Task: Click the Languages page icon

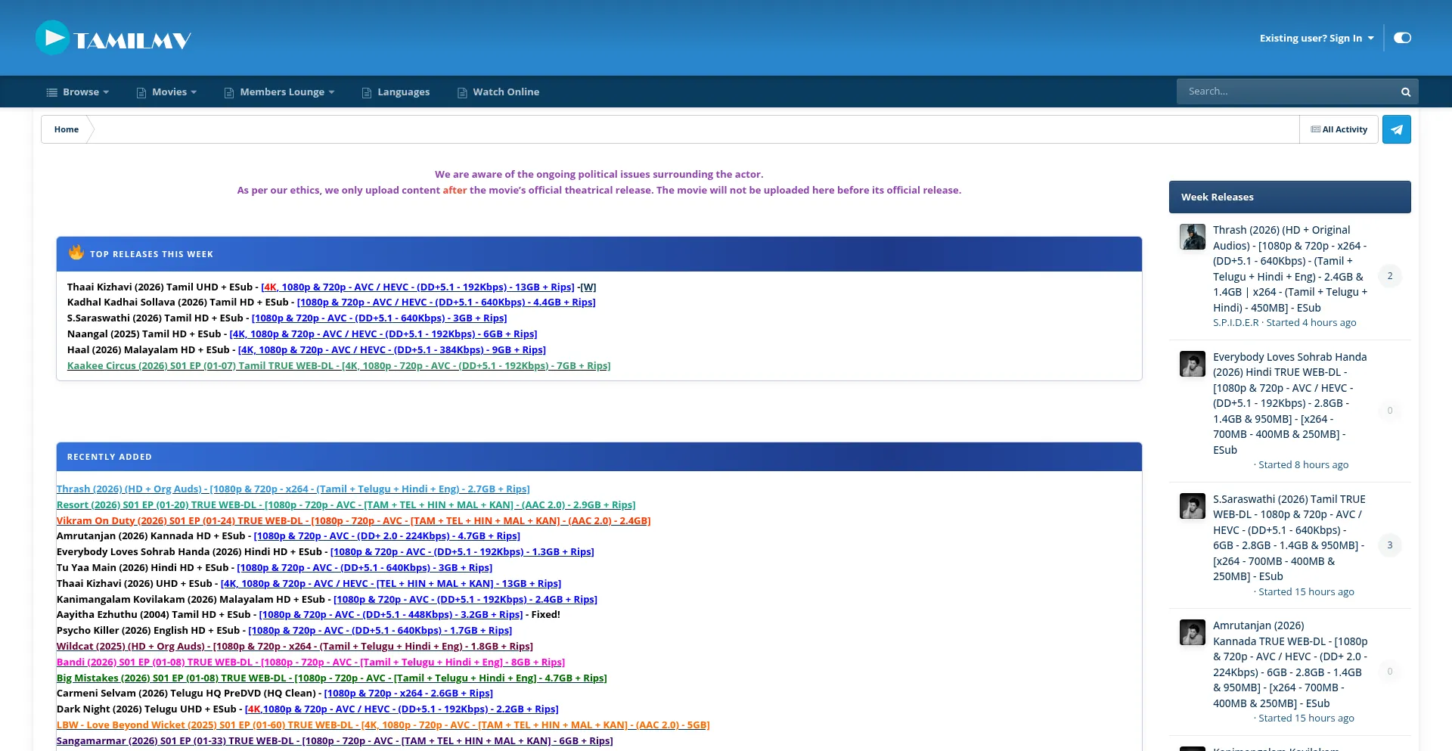Action: coord(367,93)
